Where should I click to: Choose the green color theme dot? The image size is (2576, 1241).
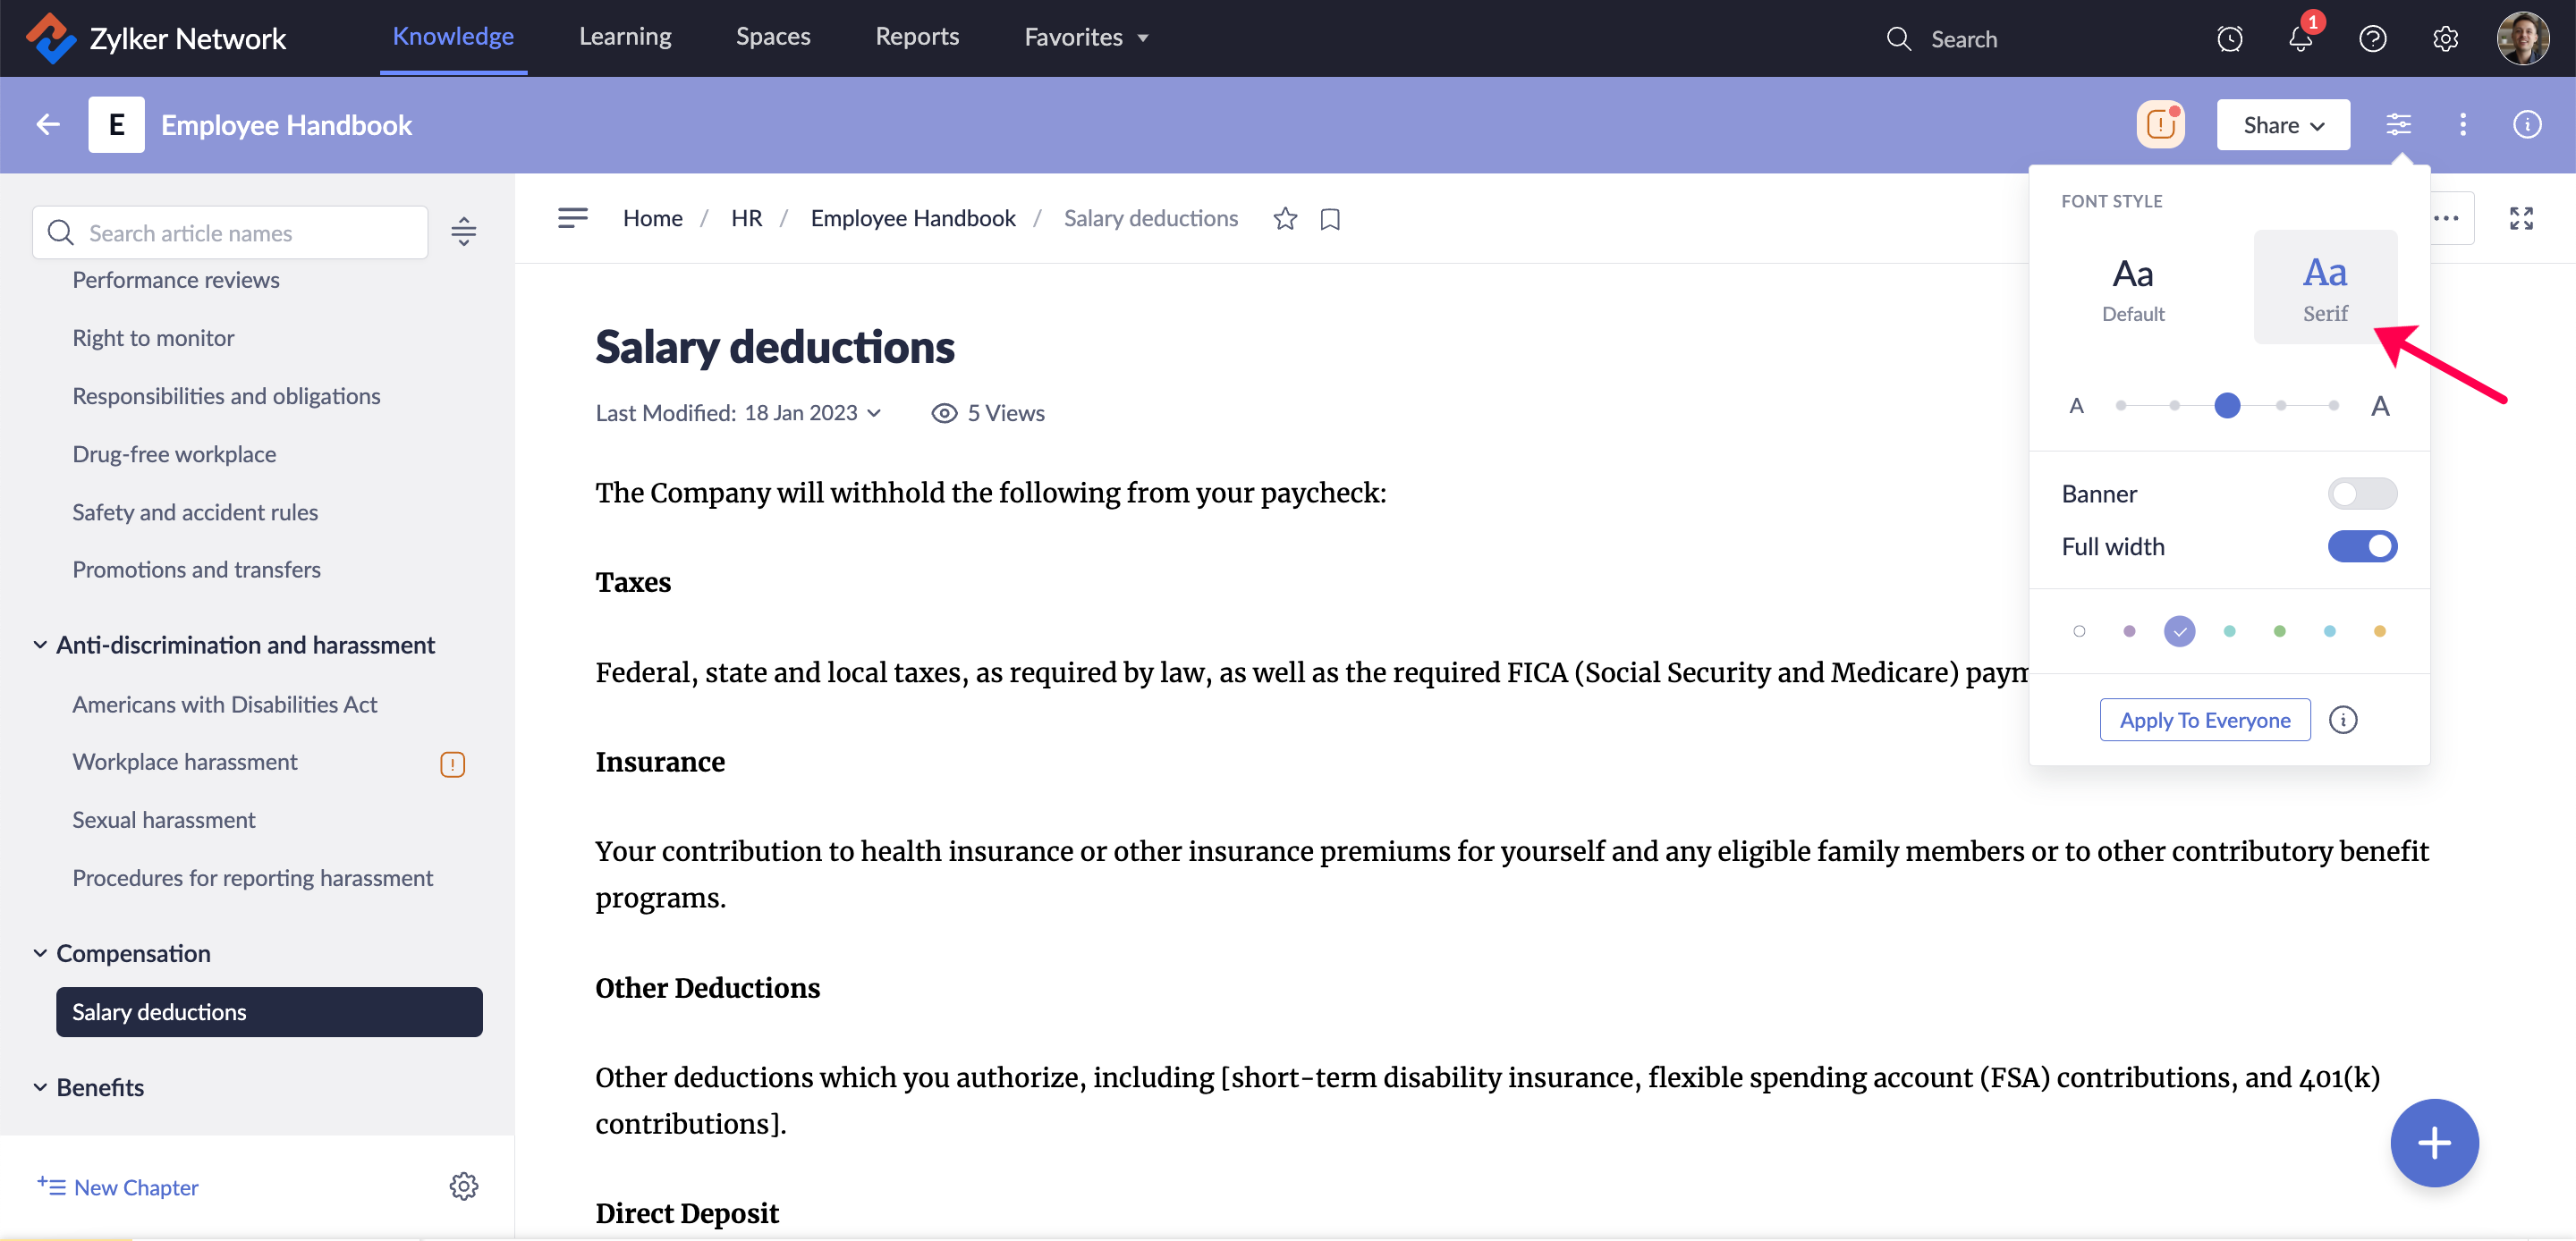pos(2279,631)
